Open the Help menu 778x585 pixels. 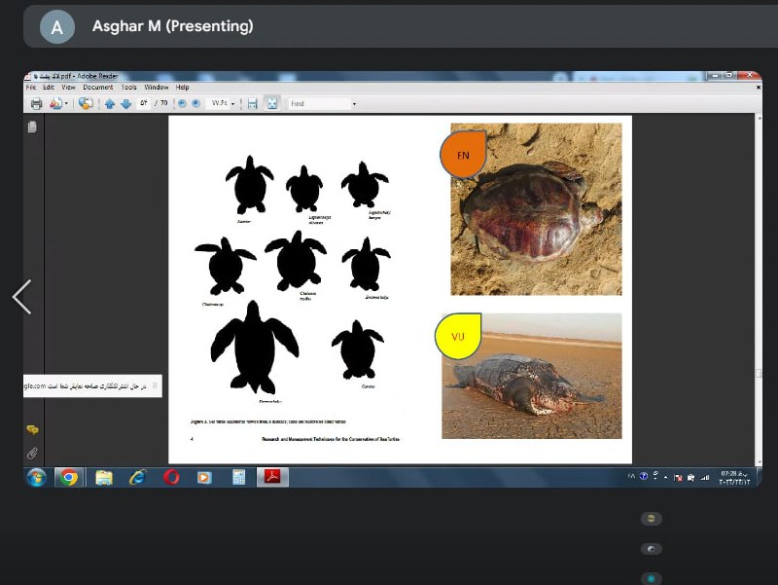[x=182, y=87]
